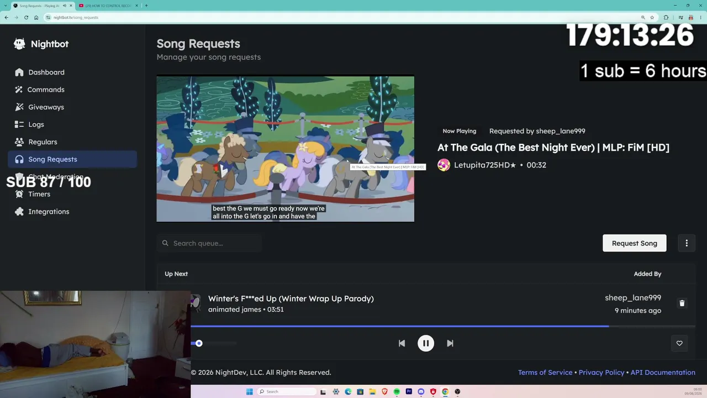Open the Giveaways section
707x398 pixels.
point(72,107)
